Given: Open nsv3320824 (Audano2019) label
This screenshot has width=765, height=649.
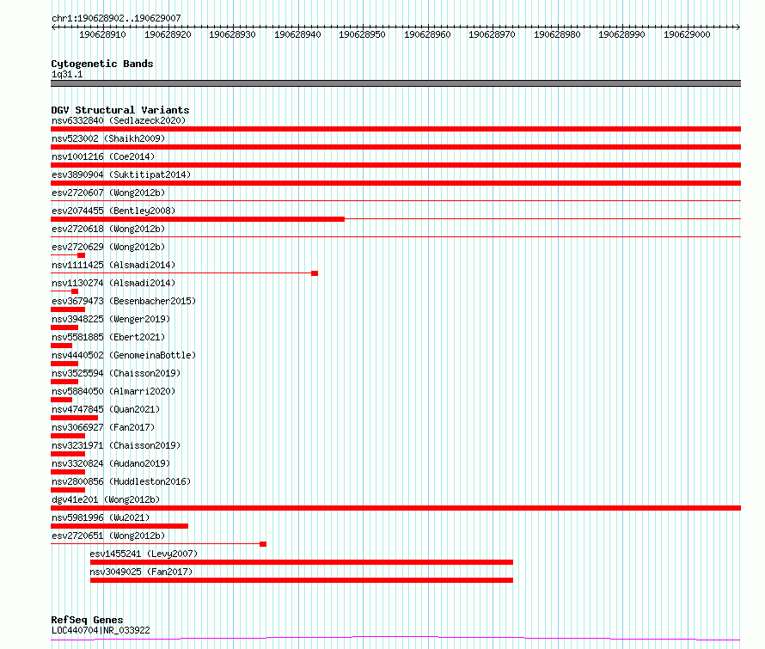Looking at the screenshot, I should 111,463.
